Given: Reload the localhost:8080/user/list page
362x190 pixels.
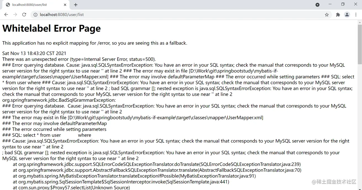Looking at the screenshot, I should coord(24,15).
